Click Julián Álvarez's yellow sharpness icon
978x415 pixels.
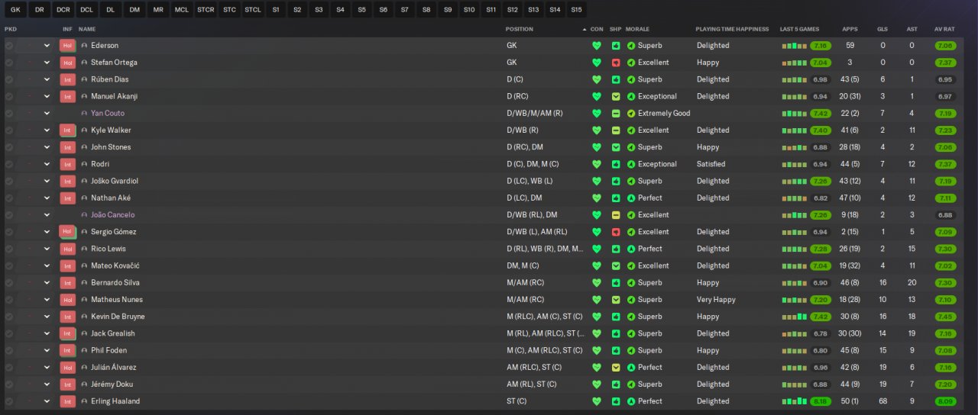pyautogui.click(x=616, y=368)
